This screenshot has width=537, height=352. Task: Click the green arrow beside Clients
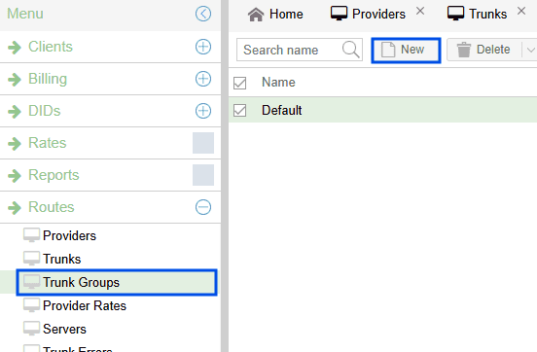[x=15, y=48]
